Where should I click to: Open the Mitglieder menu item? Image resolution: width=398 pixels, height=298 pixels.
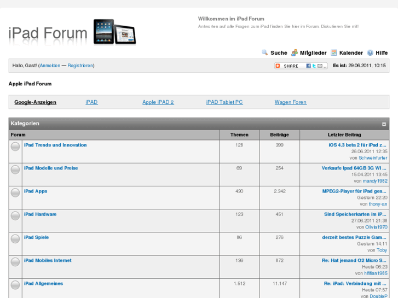(313, 53)
